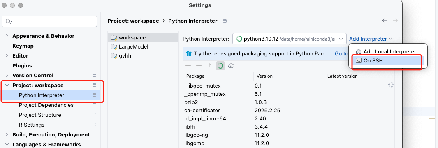Screen dimensions: 438x148
Task: Toggle the show early releases eye icon
Action: tap(231, 66)
